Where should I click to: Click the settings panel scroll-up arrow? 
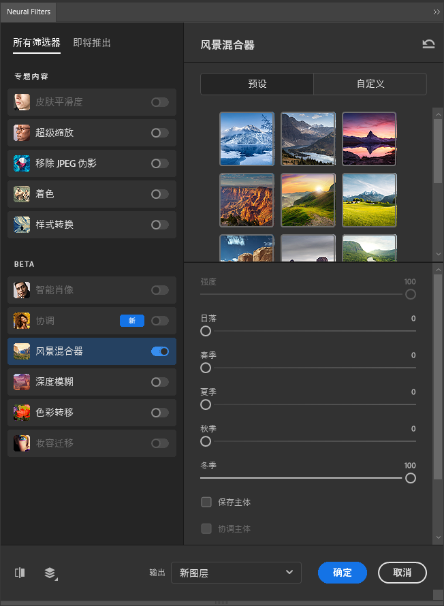[438, 270]
